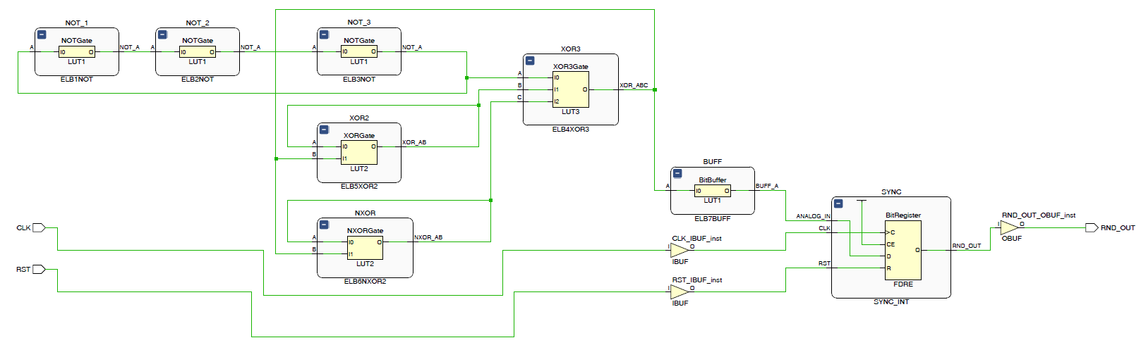The image size is (1141, 345).
Task: Collapse the NOT_1 hierarchy block
Action: 42,34
